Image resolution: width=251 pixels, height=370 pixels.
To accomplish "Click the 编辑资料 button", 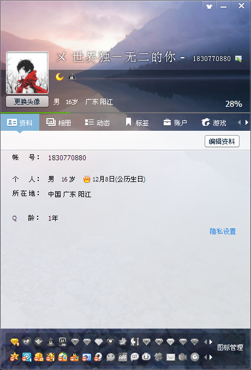I will [x=222, y=141].
